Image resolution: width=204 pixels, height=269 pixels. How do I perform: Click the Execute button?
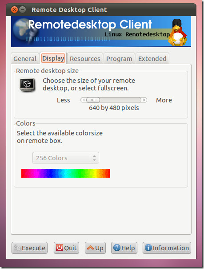coord(29,248)
